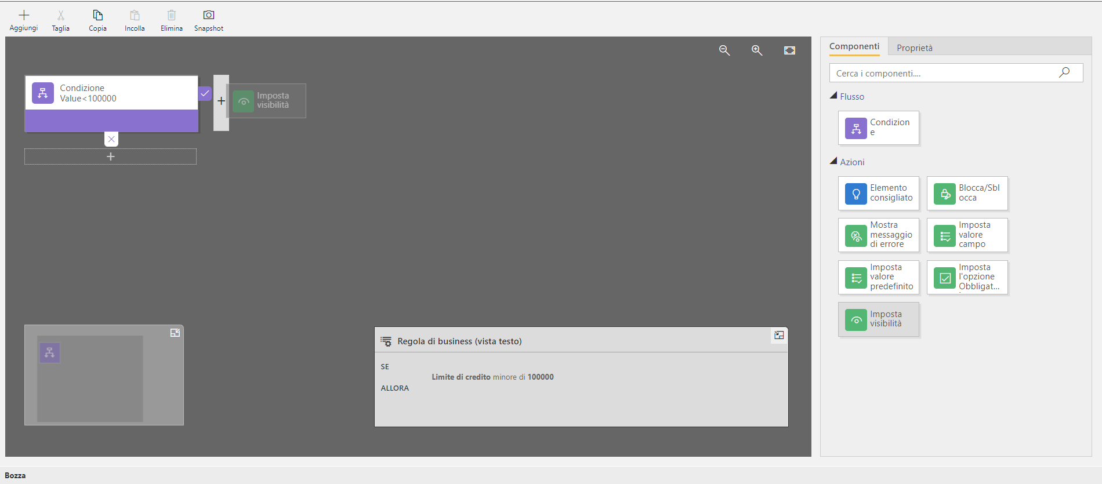Click the SE label in text view
The height and width of the screenshot is (484, 1102).
coord(385,367)
